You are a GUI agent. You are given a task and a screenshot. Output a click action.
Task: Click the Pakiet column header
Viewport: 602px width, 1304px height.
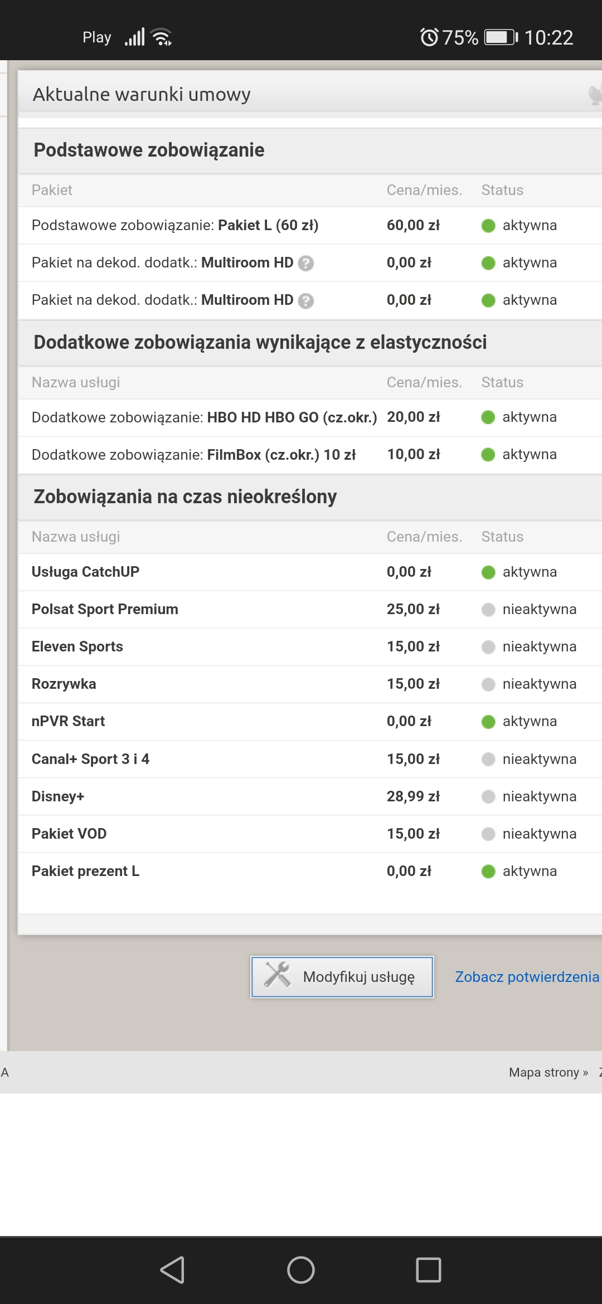52,190
